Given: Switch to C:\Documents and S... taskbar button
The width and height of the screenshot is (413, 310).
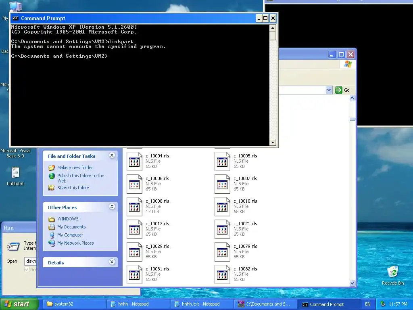Looking at the screenshot, I should point(266,304).
